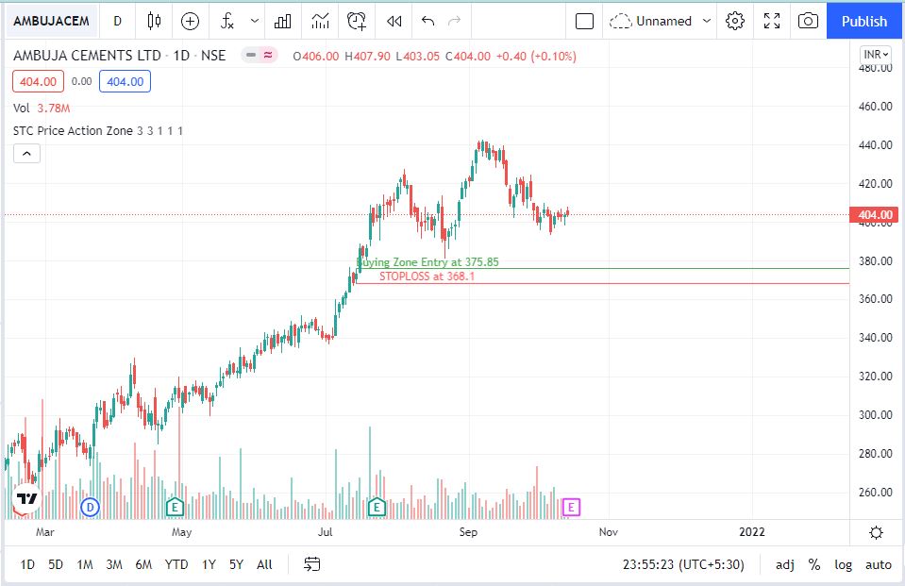Open chart settings gear in top toolbar
The image size is (905, 586).
(x=736, y=21)
